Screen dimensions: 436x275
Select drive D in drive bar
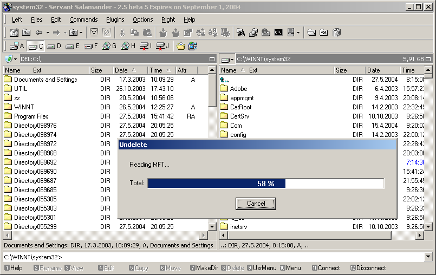[x=54, y=46]
